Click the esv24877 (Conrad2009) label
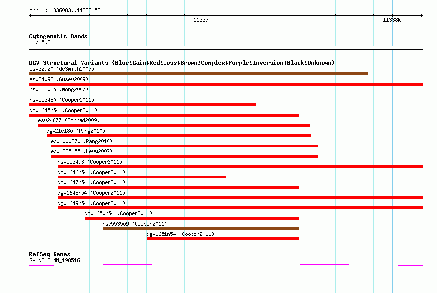 point(69,120)
